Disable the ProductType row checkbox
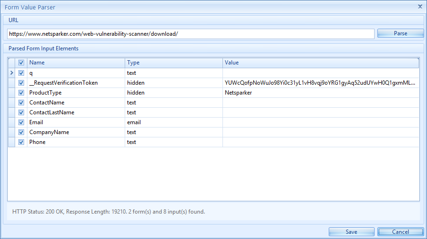 click(21, 93)
